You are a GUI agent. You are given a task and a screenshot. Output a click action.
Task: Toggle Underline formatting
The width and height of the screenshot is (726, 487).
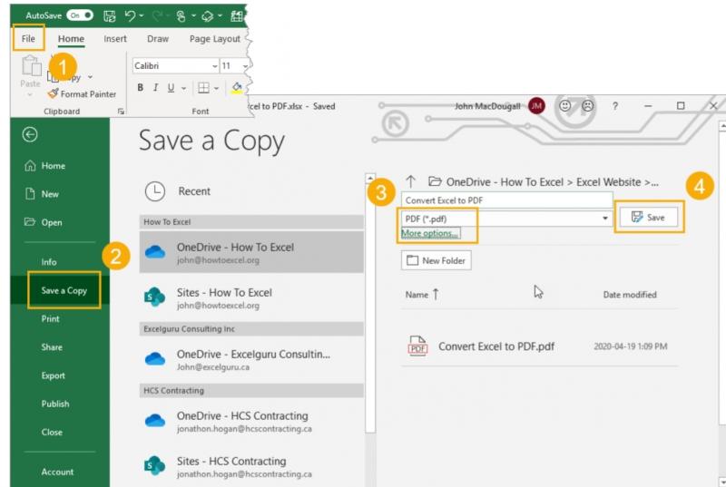coord(171,87)
